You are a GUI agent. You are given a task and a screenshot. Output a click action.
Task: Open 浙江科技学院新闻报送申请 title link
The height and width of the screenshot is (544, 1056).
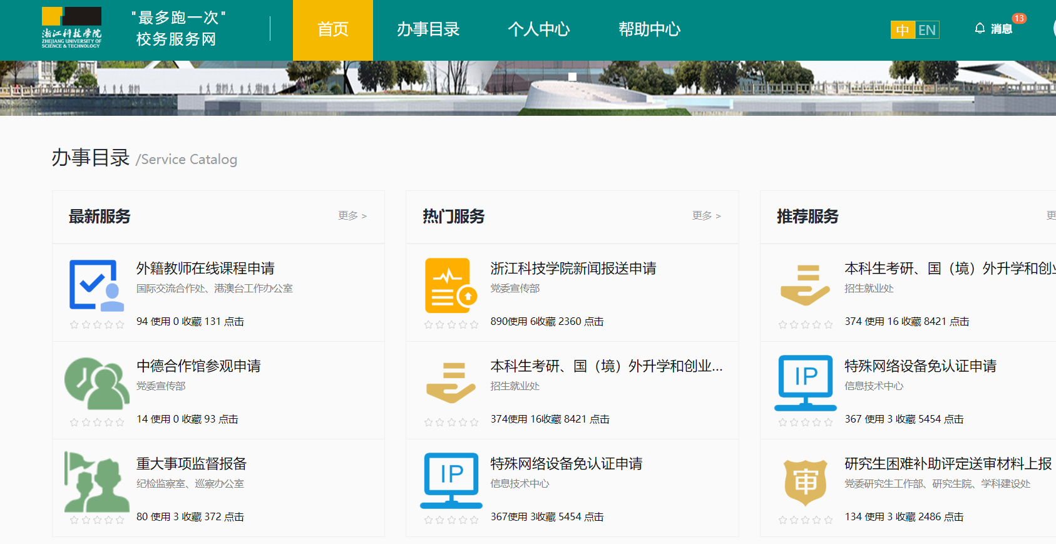click(x=573, y=269)
